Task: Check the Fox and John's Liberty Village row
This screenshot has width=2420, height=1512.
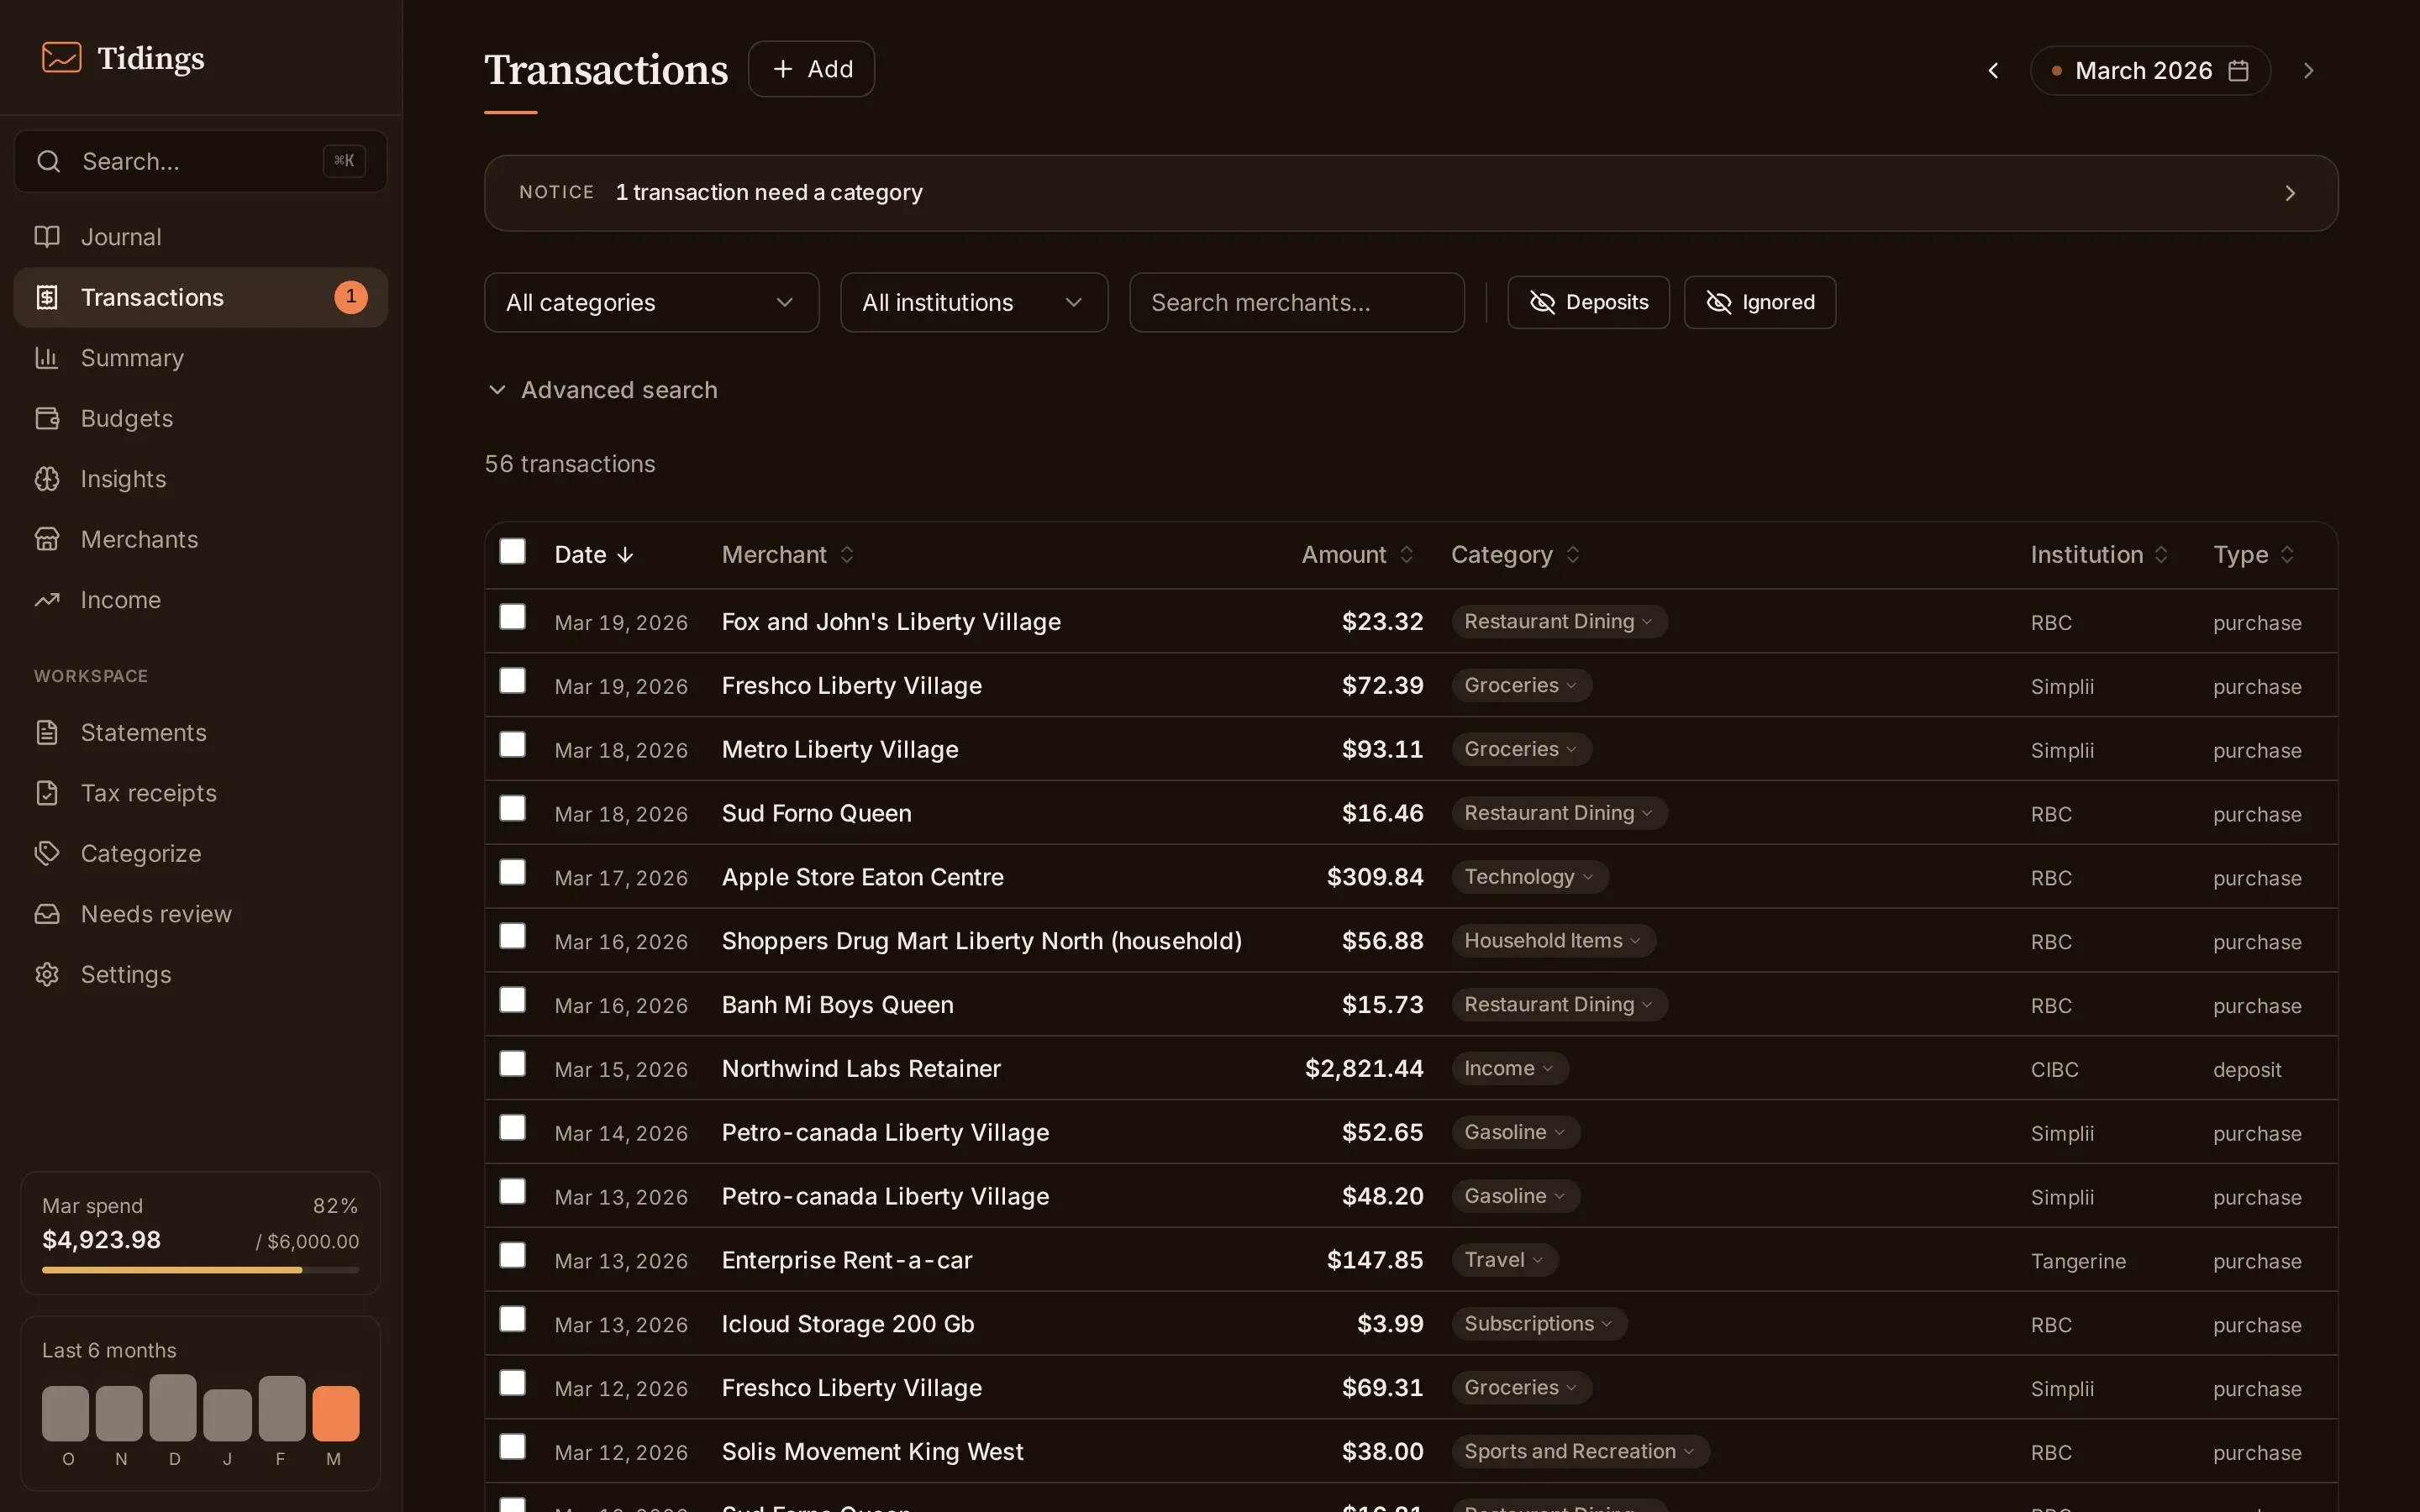Action: [x=512, y=617]
